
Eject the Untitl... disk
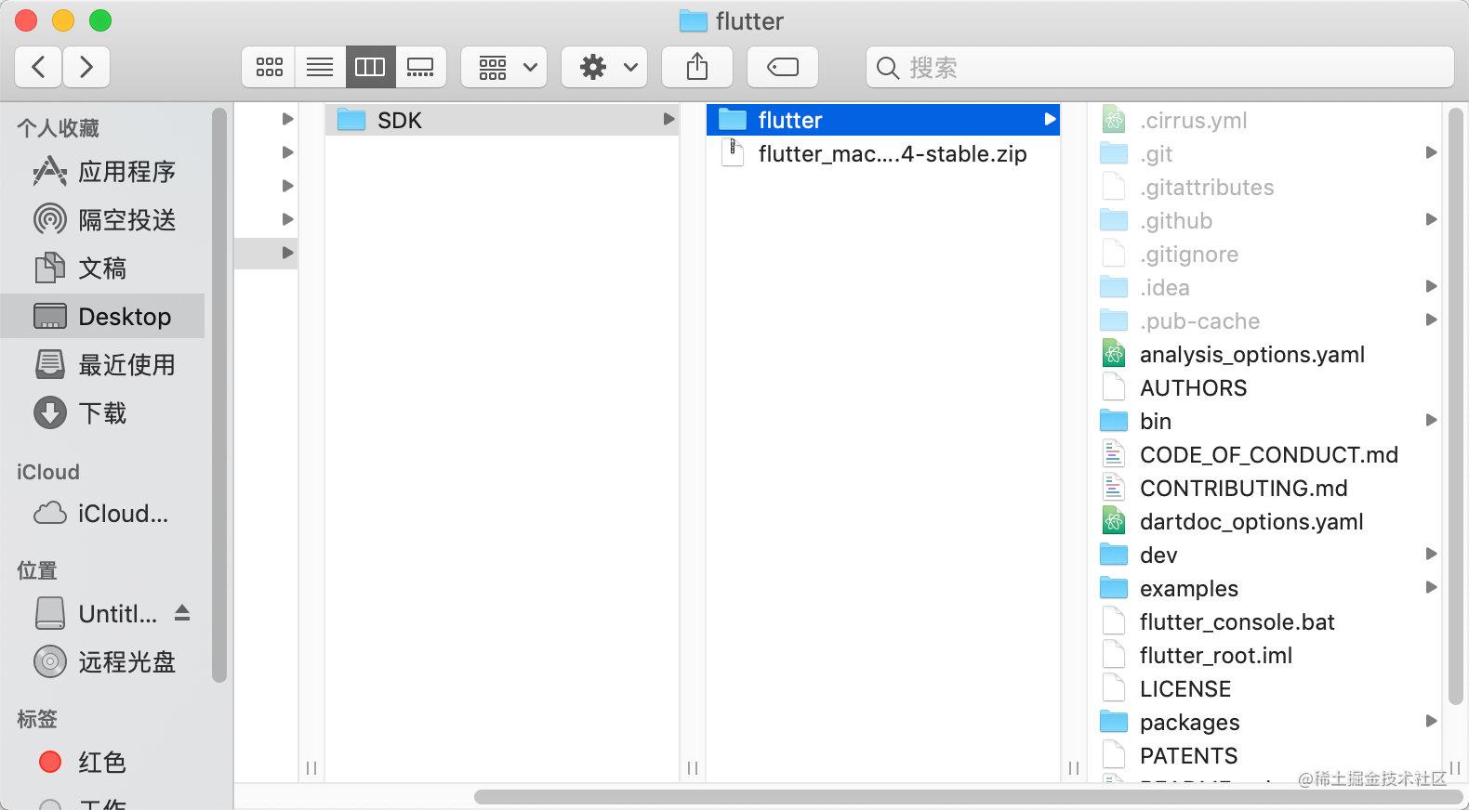pyautogui.click(x=182, y=613)
